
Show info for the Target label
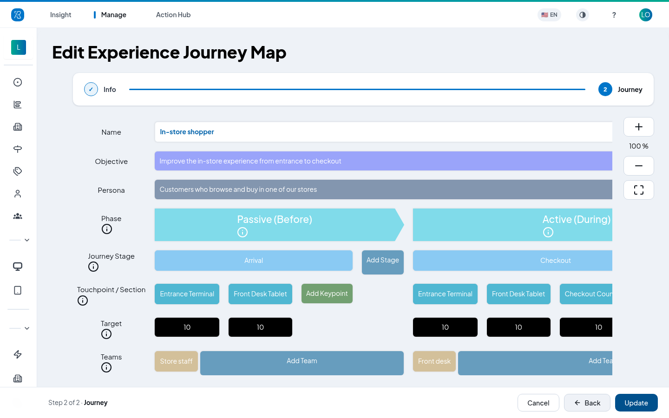106,334
